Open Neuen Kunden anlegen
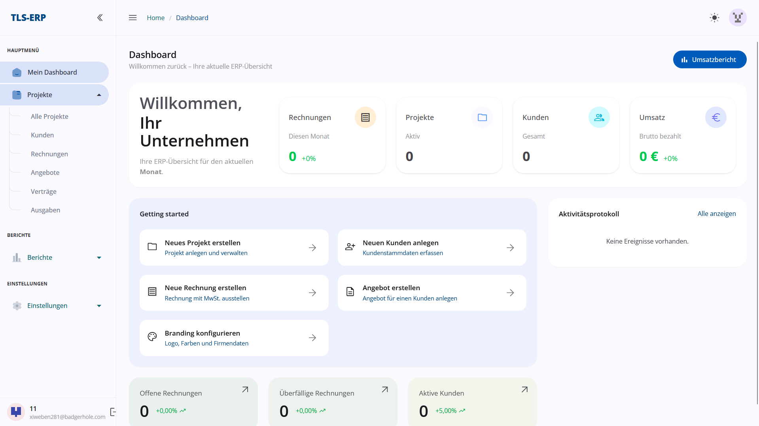Screen dimensions: 759x426 click(432, 248)
